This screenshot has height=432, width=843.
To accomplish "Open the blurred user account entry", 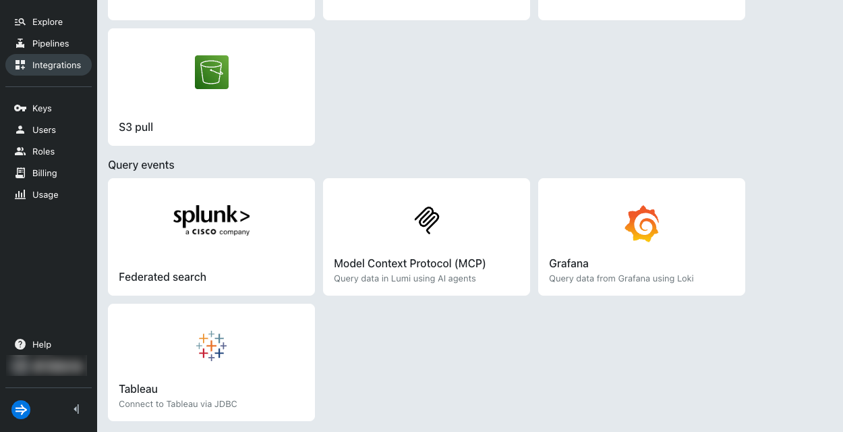I will click(x=47, y=366).
